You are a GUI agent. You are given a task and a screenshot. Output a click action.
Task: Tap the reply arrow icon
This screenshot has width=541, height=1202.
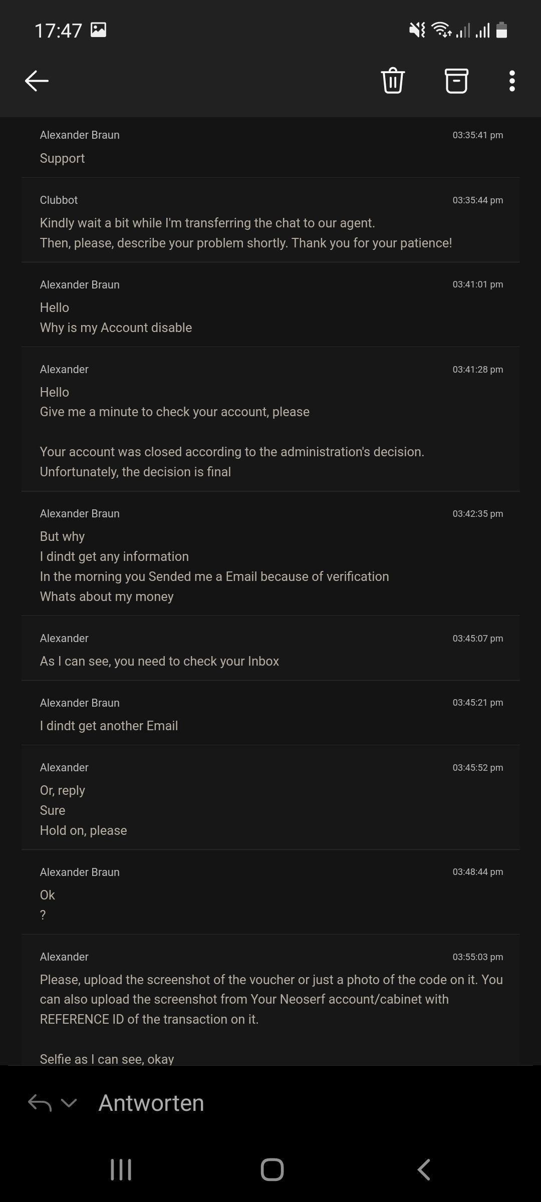click(40, 1103)
